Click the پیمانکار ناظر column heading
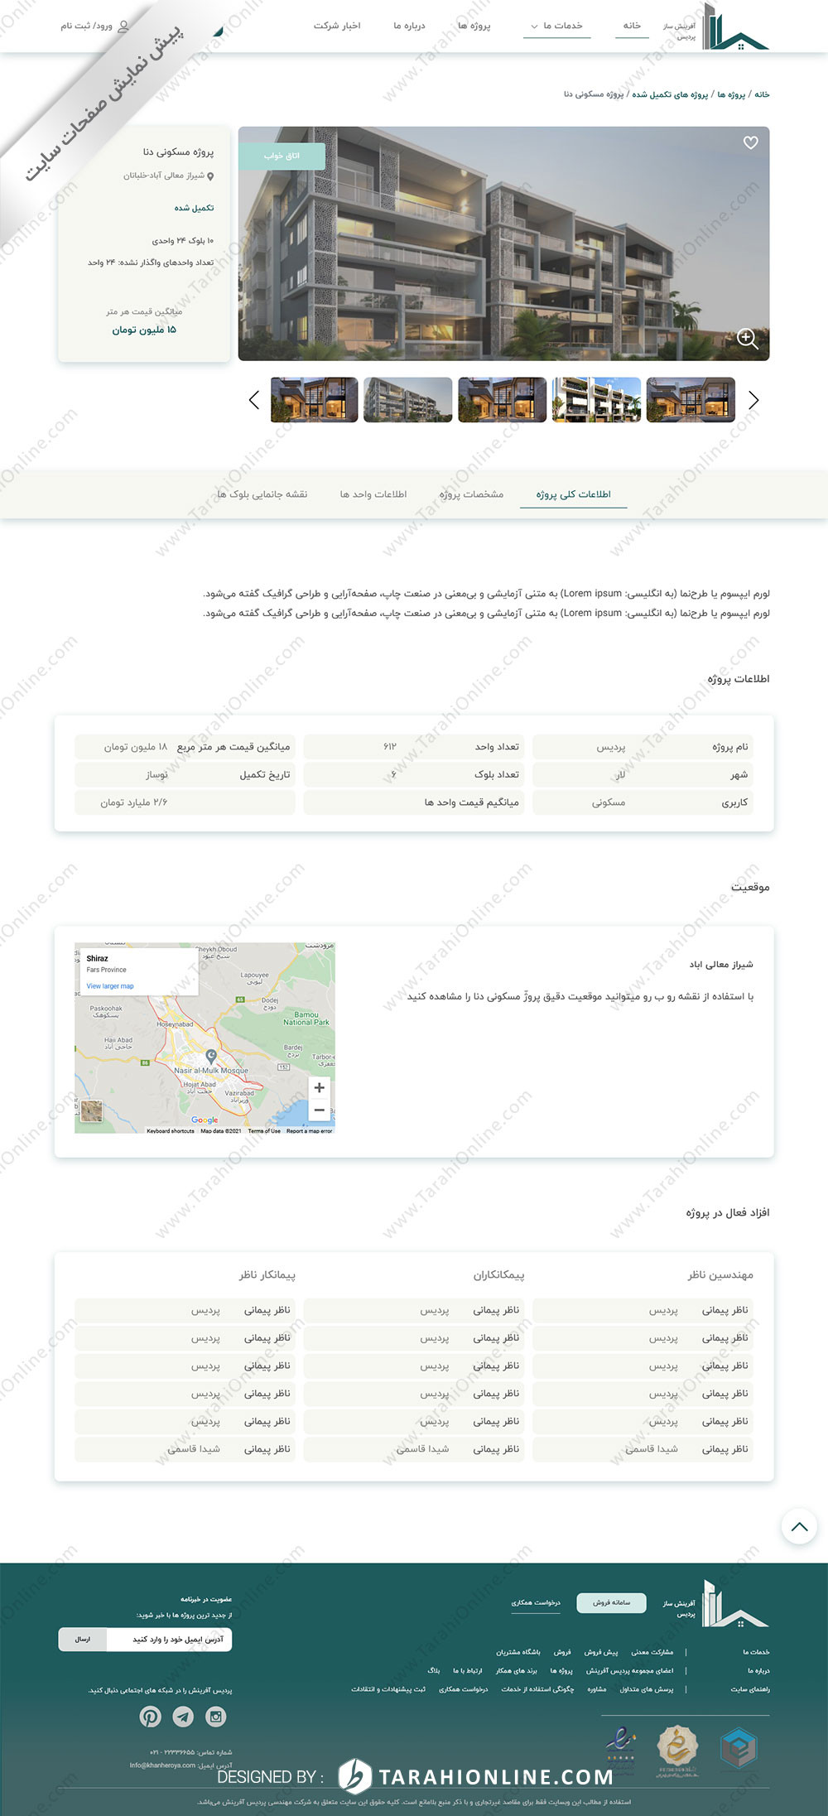The image size is (828, 1816). click(x=267, y=1275)
